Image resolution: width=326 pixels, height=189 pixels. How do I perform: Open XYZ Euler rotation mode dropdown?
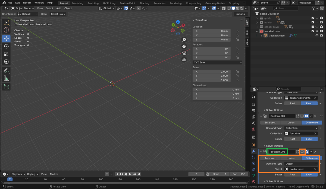217,63
